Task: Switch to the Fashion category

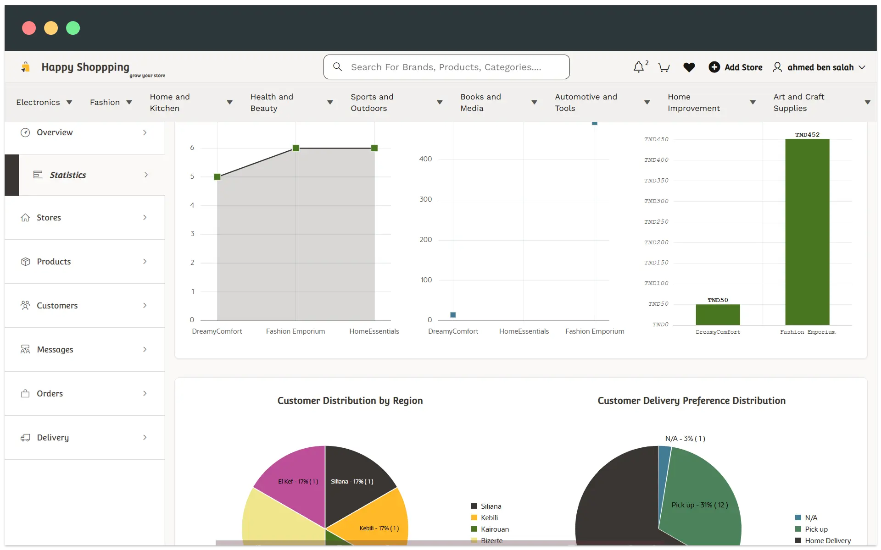Action: (110, 102)
